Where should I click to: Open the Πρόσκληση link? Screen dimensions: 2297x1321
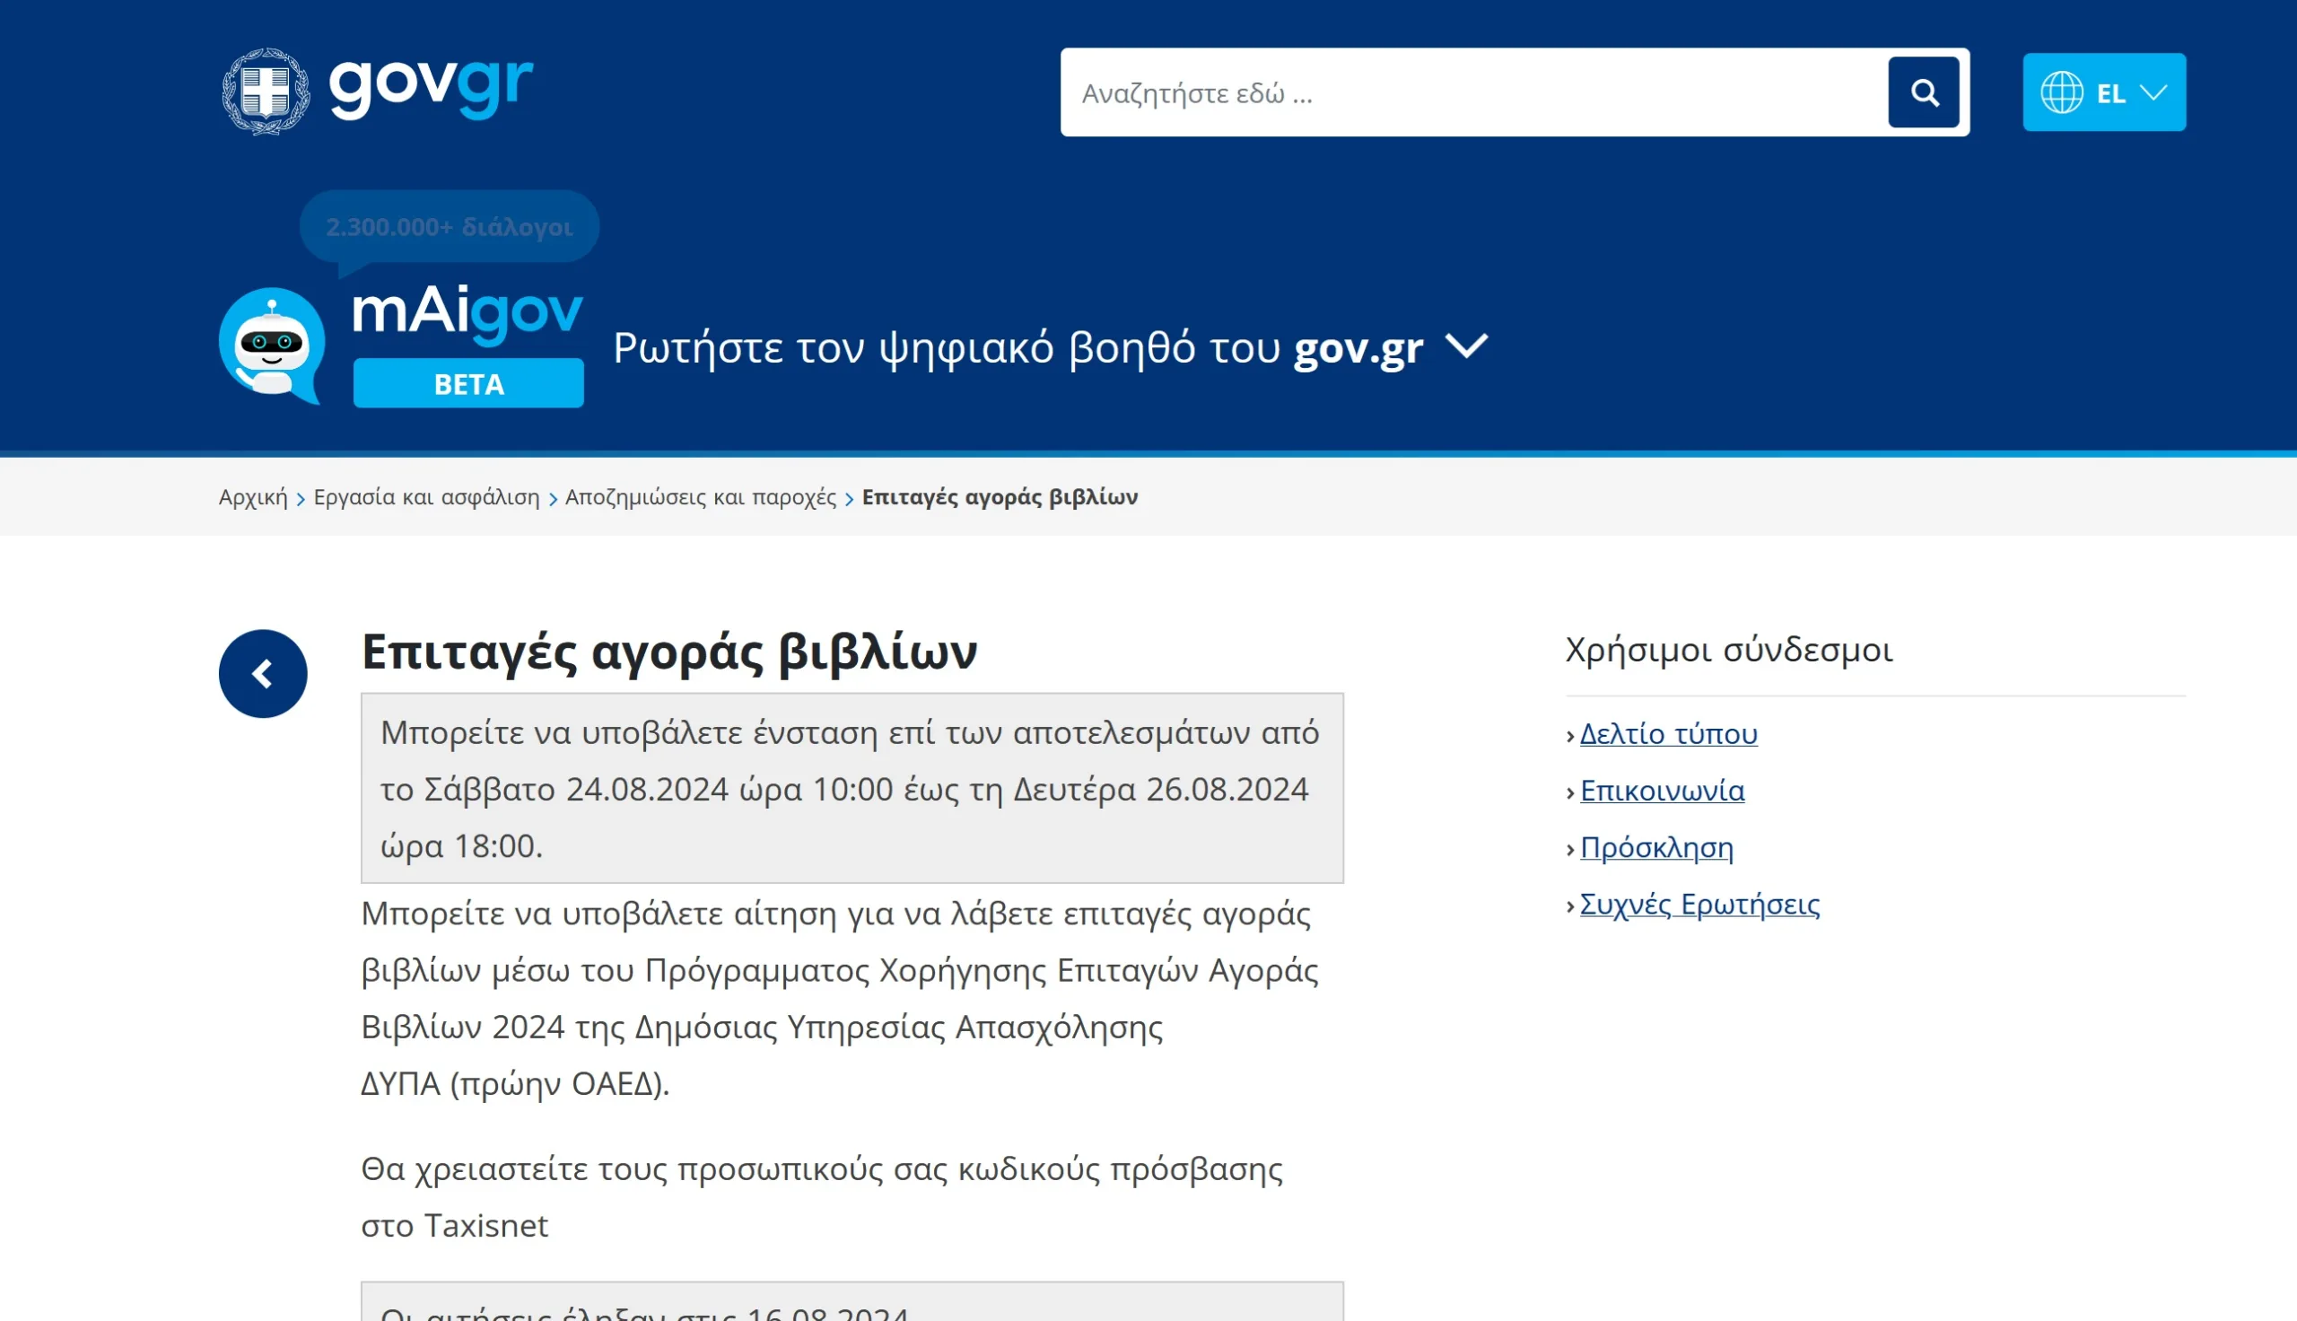point(1657,848)
